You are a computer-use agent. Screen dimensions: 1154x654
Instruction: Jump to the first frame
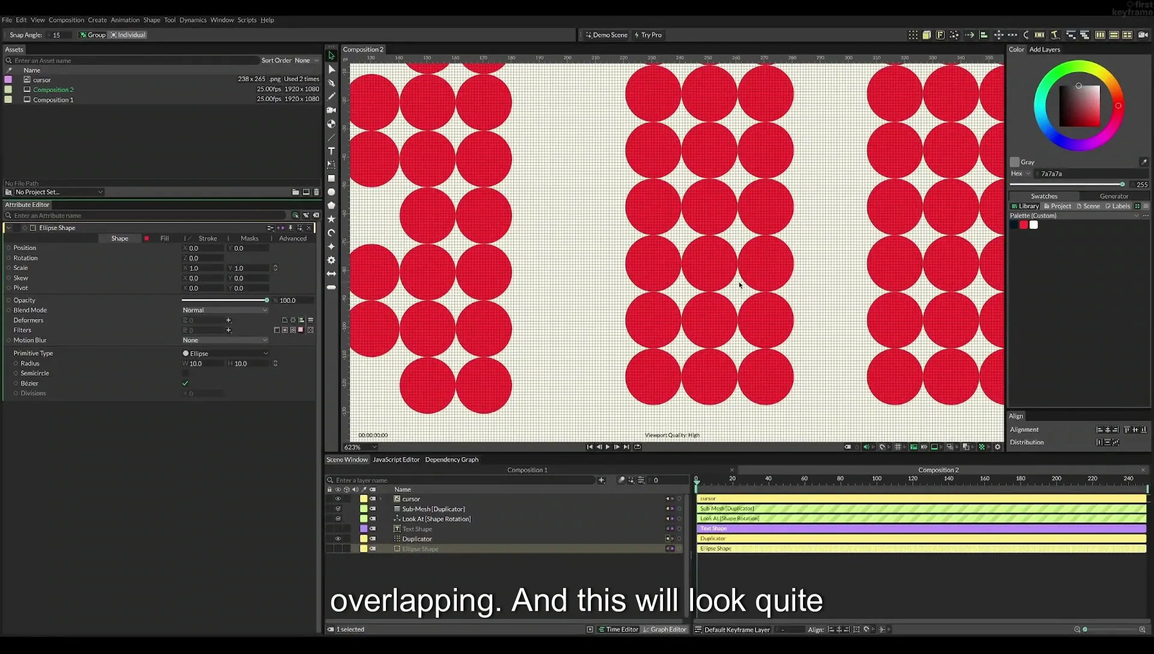(590, 447)
